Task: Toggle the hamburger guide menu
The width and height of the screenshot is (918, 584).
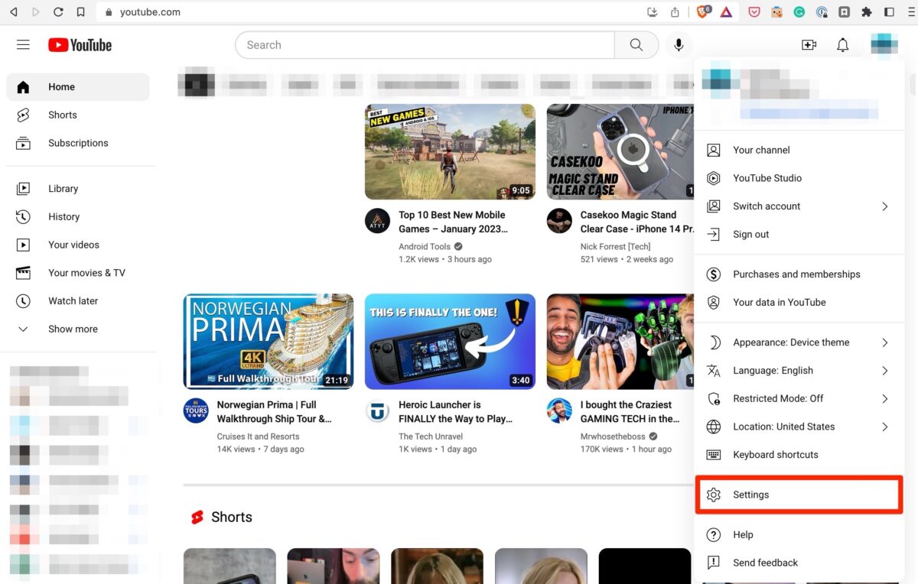Action: pos(23,45)
